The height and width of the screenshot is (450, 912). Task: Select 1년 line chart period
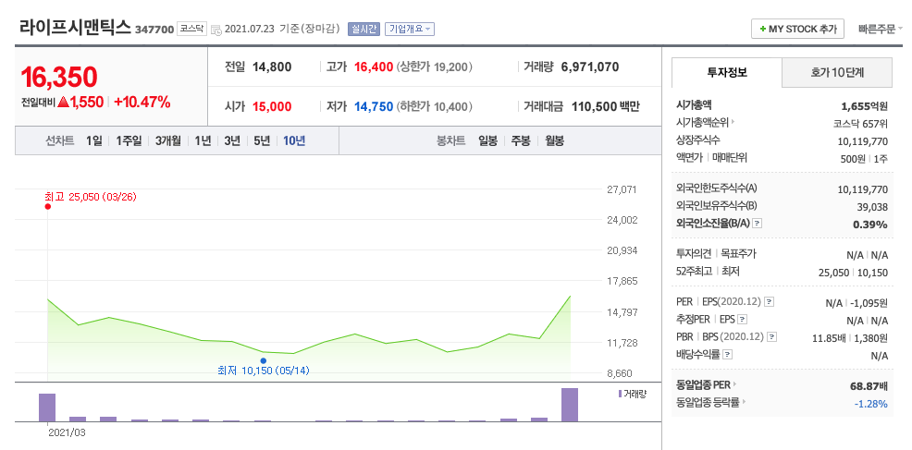(203, 140)
